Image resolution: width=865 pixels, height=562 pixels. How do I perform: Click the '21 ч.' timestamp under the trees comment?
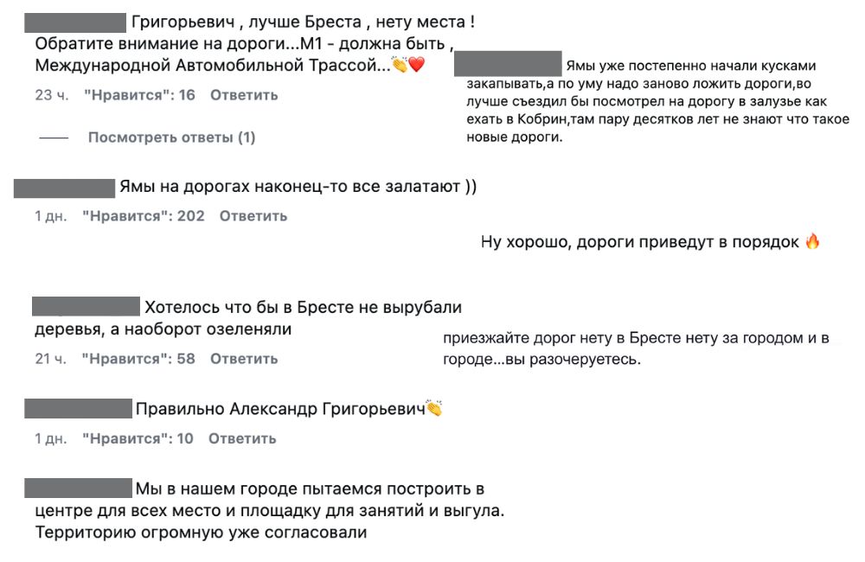(48, 357)
